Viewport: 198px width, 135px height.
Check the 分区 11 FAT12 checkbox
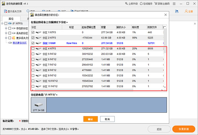(33, 86)
